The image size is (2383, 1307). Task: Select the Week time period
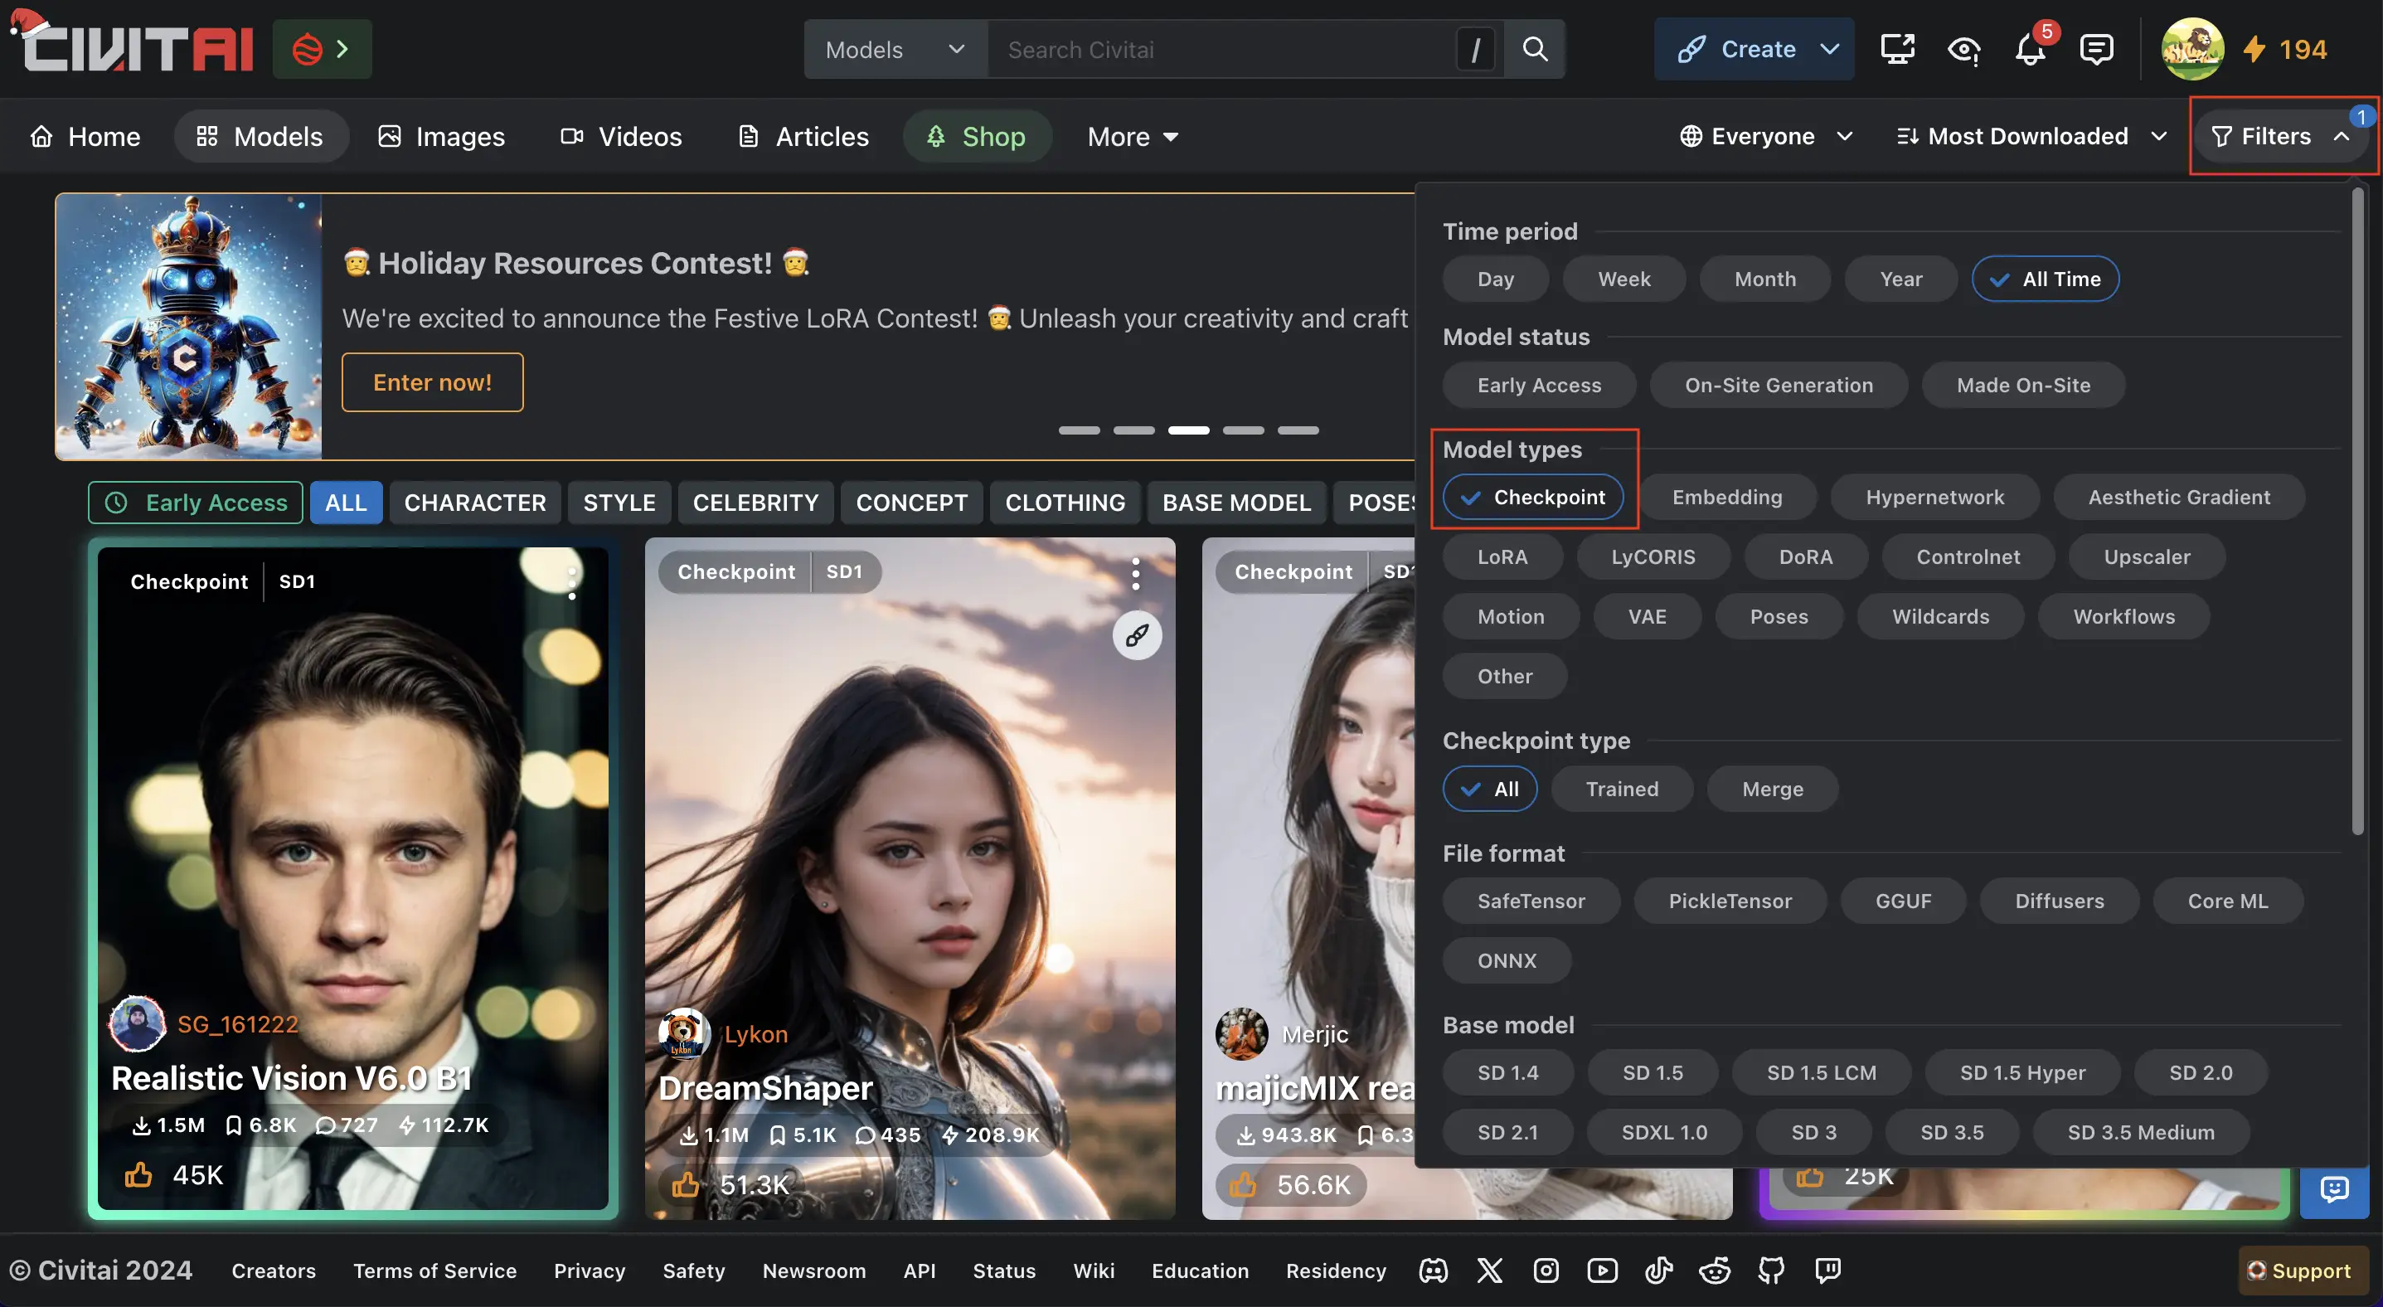[x=1623, y=279]
